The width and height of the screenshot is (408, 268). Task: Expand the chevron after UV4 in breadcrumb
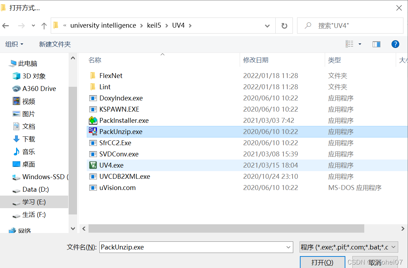[x=190, y=26]
